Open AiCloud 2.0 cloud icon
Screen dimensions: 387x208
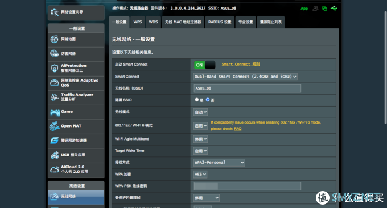tap(54, 169)
